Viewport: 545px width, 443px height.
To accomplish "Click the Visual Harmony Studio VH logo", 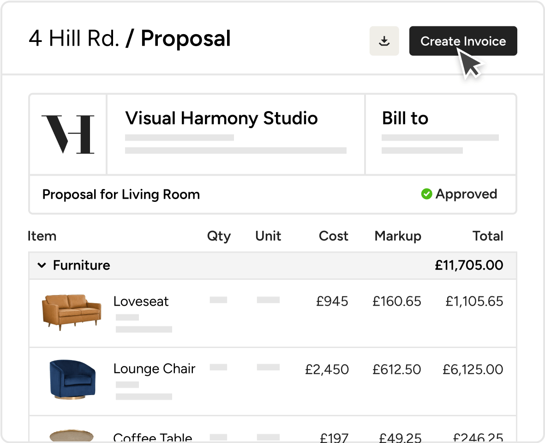I will point(68,134).
